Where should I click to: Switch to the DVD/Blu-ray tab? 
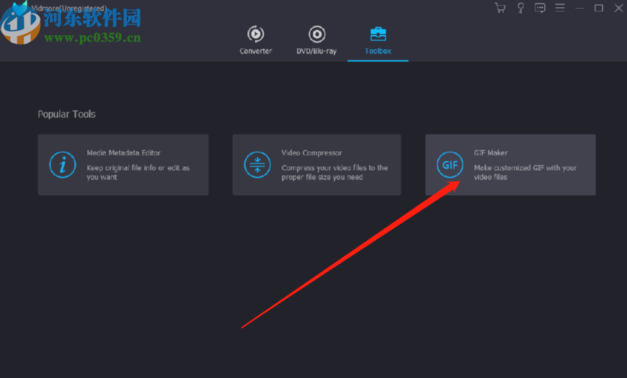pos(316,40)
